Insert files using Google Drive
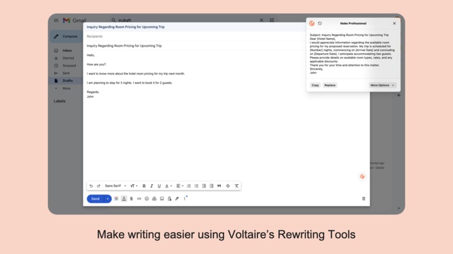The image size is (453, 254). 154,198
